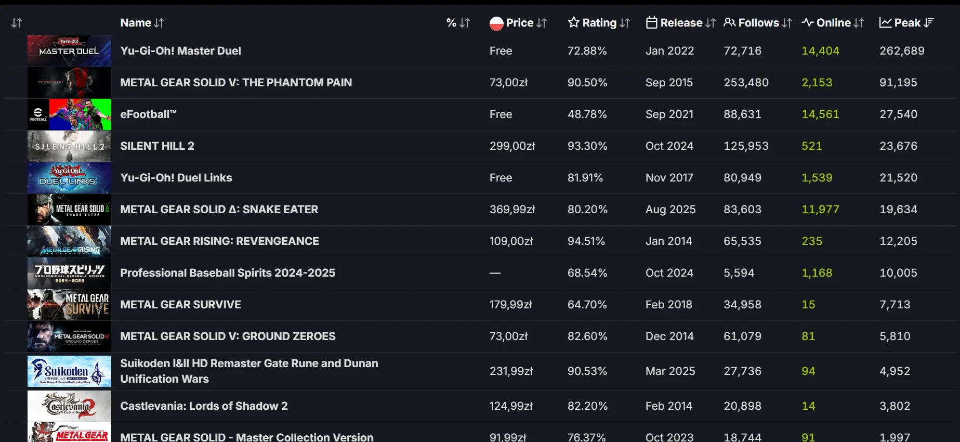The height and width of the screenshot is (442, 960).
Task: Click the star icon beside Rating
Action: point(573,22)
